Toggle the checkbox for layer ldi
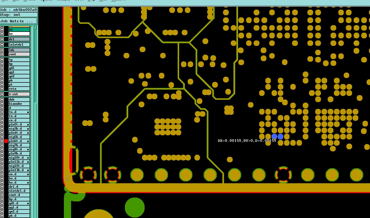The image size is (370, 218). [2, 50]
